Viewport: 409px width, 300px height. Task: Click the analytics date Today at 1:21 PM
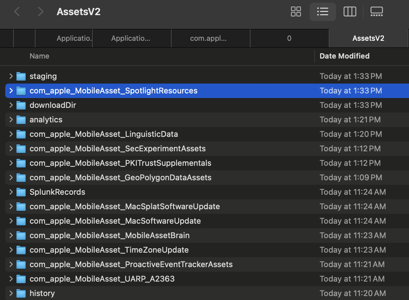pos(350,120)
